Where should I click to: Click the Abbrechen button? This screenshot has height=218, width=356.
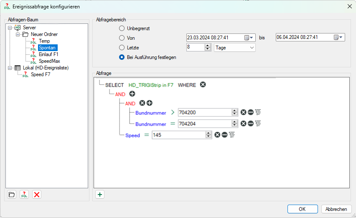click(x=336, y=209)
